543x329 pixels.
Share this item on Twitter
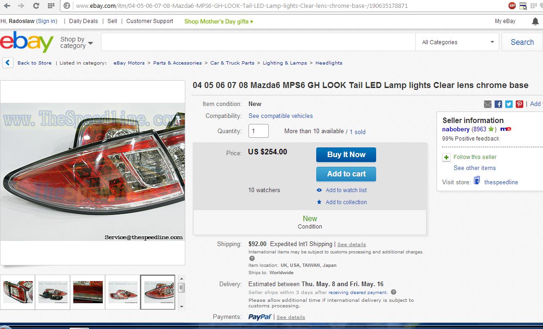point(509,104)
